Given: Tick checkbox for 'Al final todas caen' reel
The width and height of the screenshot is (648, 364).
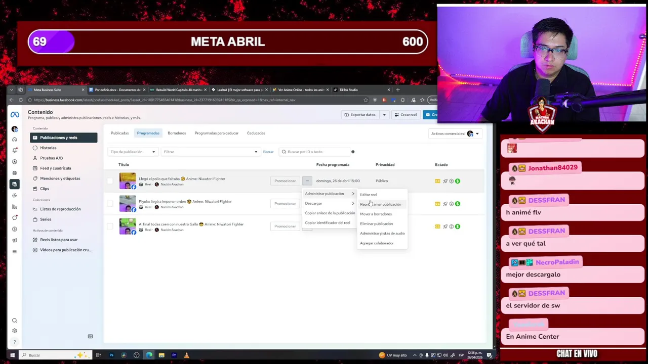Looking at the screenshot, I should tap(110, 226).
